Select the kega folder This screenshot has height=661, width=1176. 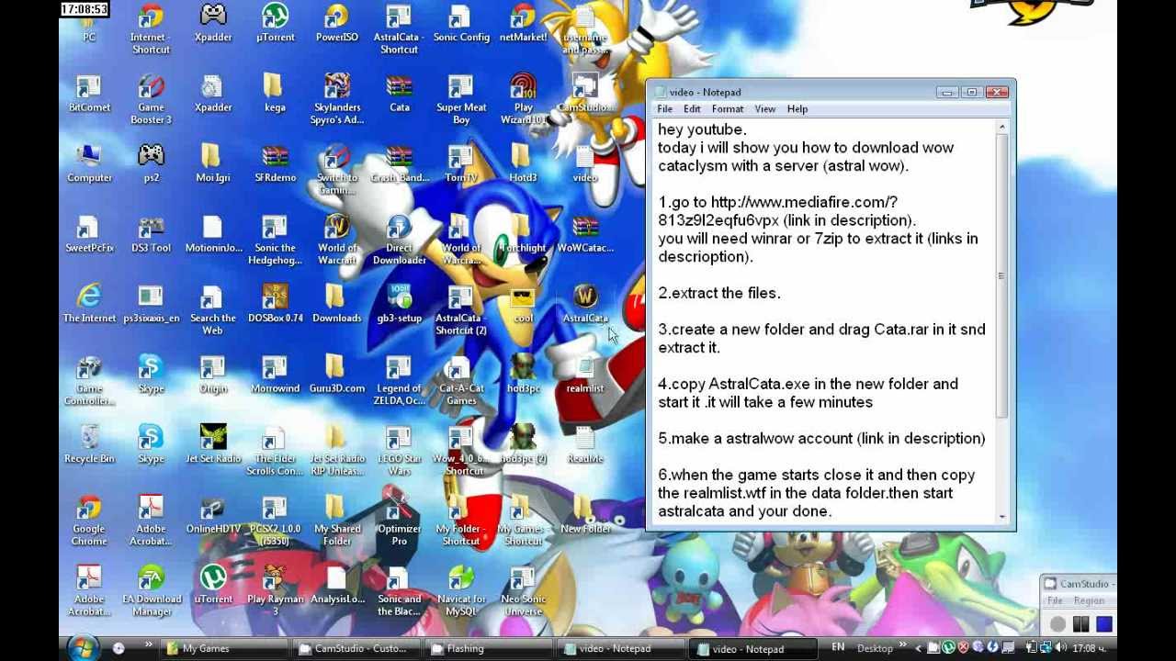275,95
